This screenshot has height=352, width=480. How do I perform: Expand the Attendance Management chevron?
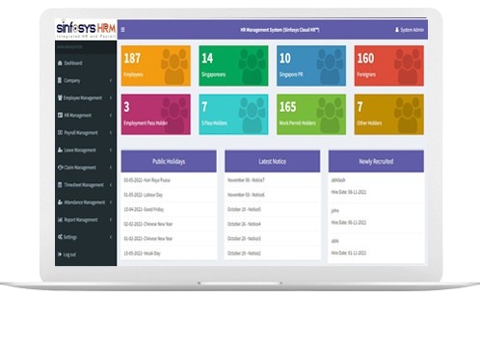point(111,202)
